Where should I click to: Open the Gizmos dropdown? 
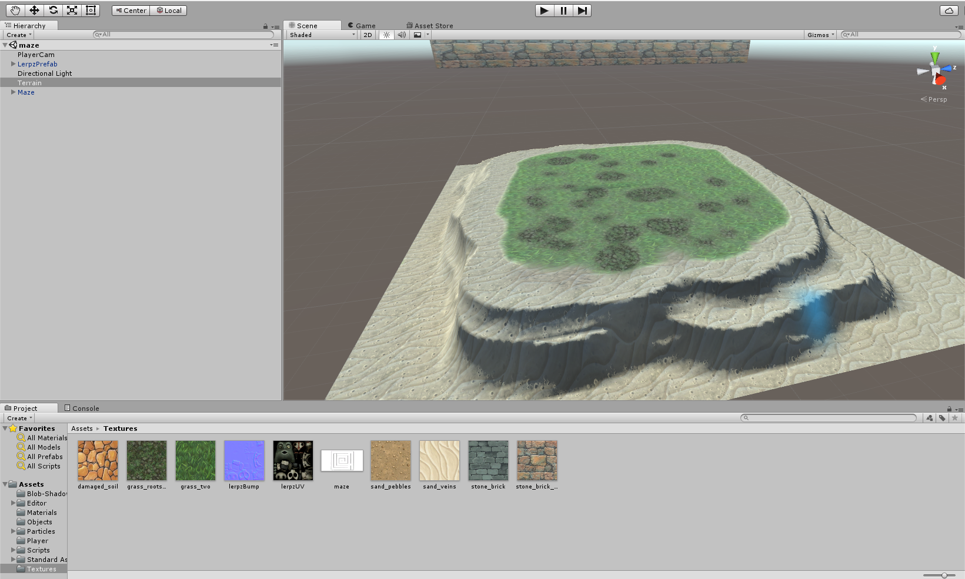[x=820, y=35]
